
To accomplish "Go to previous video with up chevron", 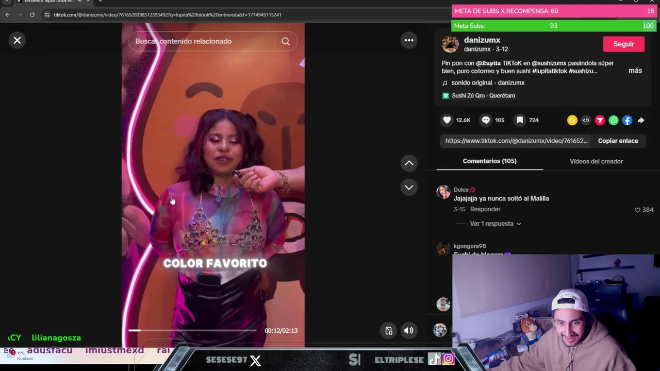I will (409, 163).
